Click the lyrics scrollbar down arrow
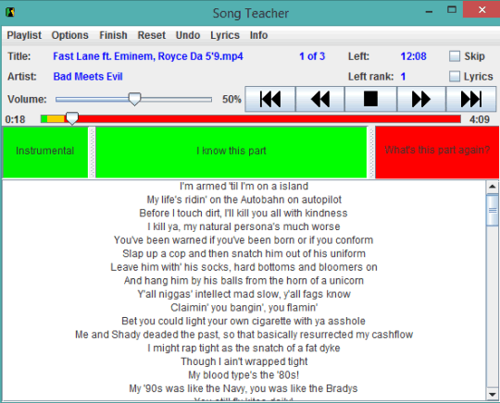The image size is (500, 403). pos(493,395)
